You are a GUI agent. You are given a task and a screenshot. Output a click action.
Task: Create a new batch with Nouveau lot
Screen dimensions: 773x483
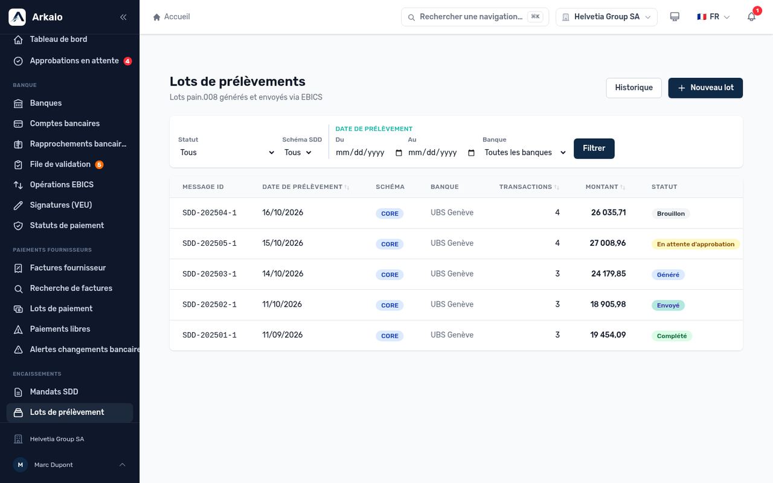tap(705, 88)
